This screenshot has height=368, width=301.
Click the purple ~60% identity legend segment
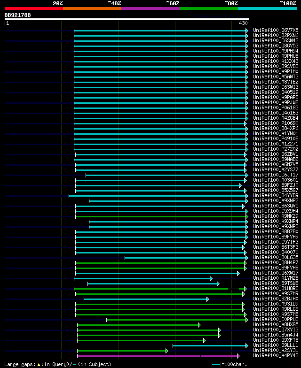(150, 8)
